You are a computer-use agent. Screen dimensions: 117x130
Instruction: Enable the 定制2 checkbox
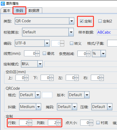[100, 21]
